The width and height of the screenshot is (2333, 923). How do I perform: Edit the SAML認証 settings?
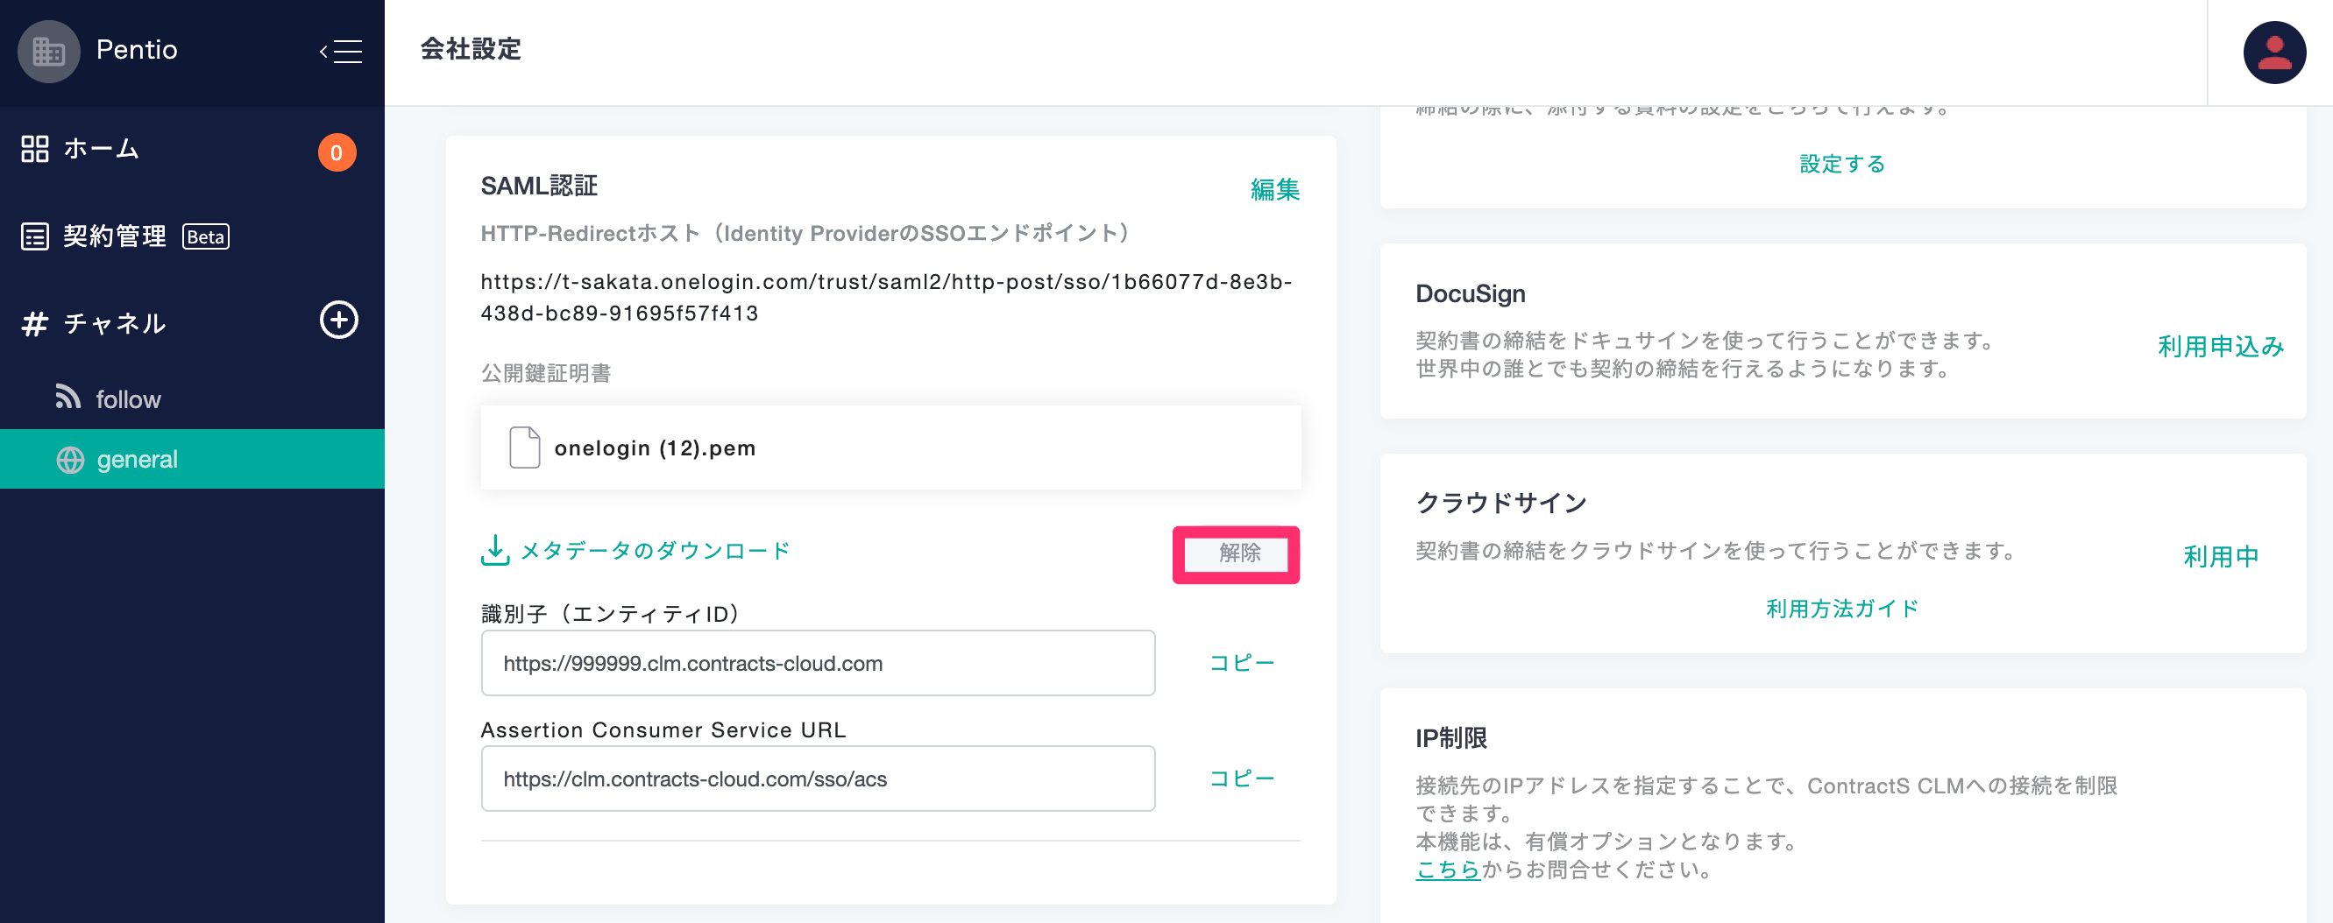pyautogui.click(x=1274, y=189)
